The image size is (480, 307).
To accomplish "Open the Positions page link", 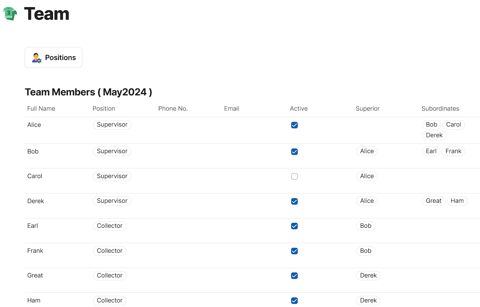I will click(60, 58).
